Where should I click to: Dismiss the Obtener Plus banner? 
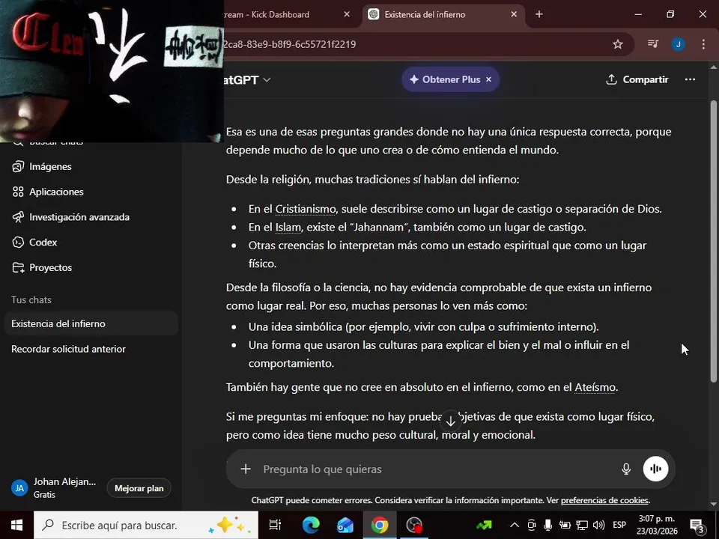tap(489, 79)
